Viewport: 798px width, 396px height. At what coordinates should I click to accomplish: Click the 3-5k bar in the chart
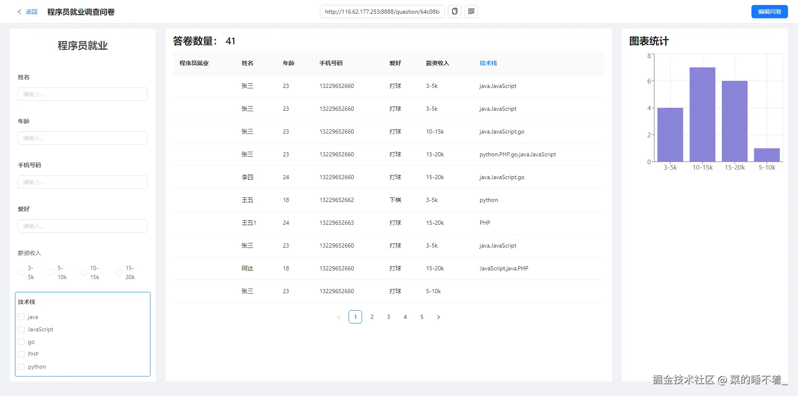click(670, 135)
